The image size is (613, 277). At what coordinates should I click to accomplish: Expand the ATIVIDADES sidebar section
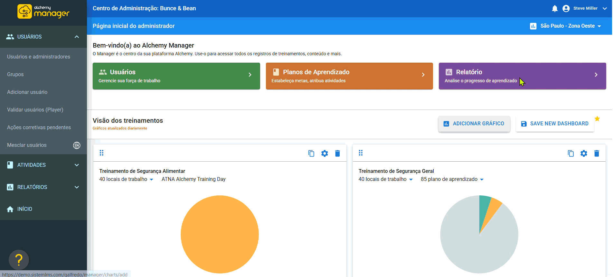coord(77,165)
